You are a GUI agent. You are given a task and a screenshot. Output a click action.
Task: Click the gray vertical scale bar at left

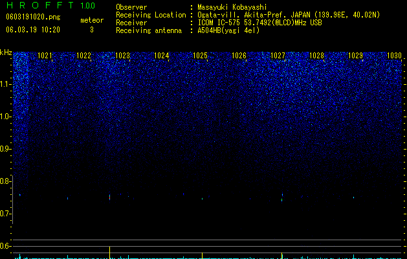coord(12,199)
